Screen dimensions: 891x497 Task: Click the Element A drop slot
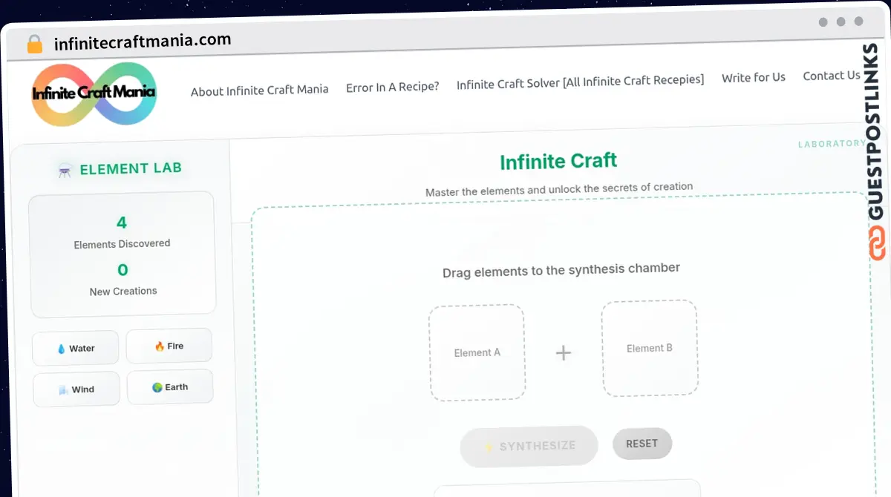pyautogui.click(x=477, y=352)
